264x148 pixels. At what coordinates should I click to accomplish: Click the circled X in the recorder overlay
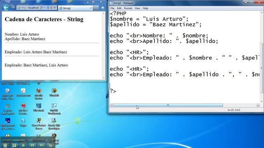(x=50, y=145)
